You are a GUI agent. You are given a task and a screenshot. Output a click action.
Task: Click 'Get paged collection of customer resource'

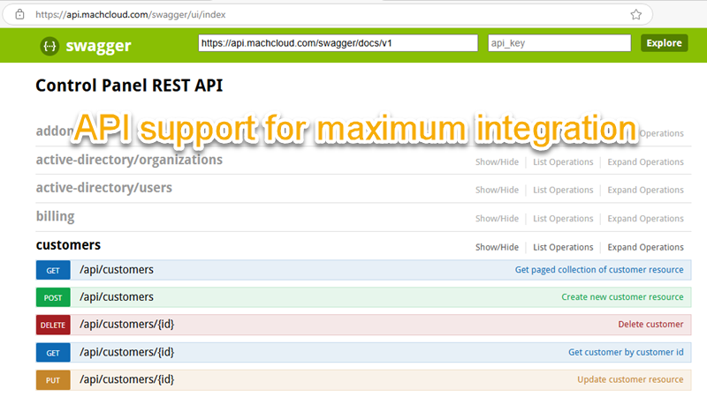tap(599, 270)
